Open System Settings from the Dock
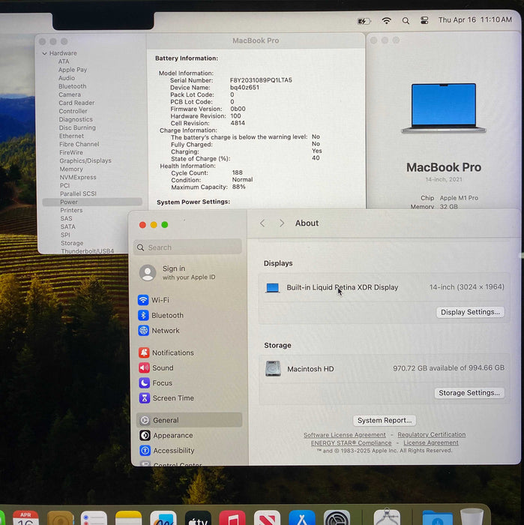Image resolution: width=524 pixels, height=525 pixels. tap(337, 517)
